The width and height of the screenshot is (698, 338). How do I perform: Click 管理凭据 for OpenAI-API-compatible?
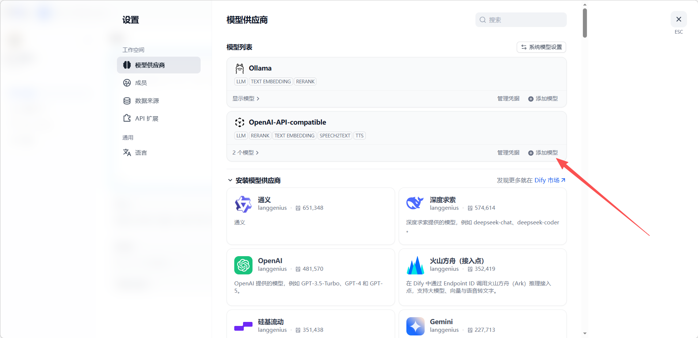click(x=508, y=153)
